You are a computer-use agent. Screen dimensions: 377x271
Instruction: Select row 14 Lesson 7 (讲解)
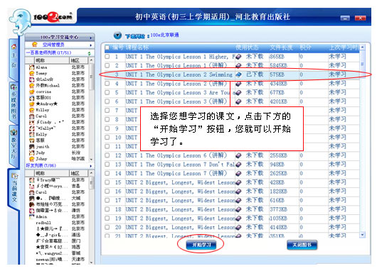232,173
